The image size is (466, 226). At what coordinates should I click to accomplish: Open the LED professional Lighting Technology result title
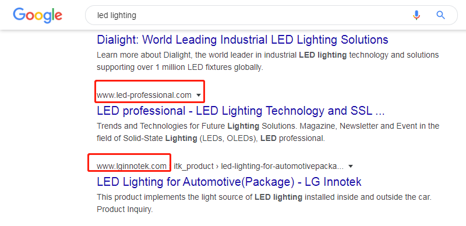241,111
